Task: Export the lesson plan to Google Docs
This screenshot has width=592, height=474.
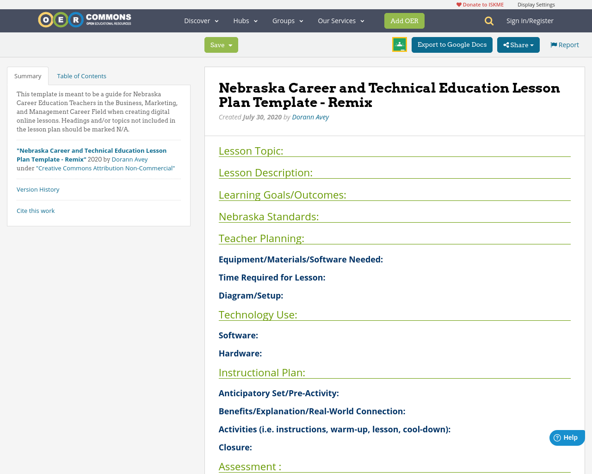Action: coord(452,45)
